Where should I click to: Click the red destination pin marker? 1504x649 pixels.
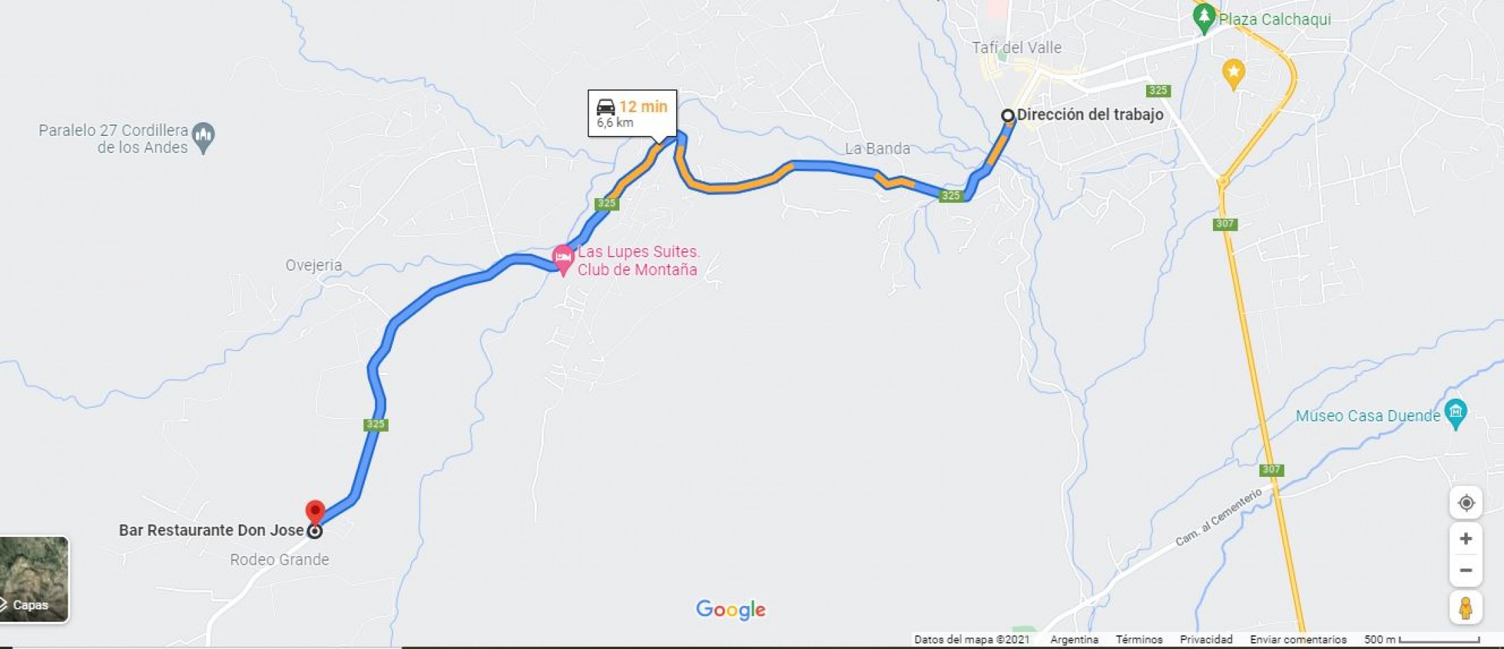314,512
